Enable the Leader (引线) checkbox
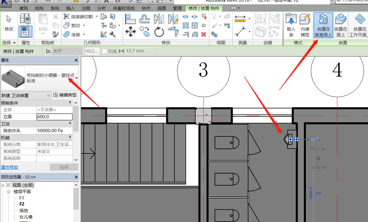This screenshot has height=222, width=368. 105,51
